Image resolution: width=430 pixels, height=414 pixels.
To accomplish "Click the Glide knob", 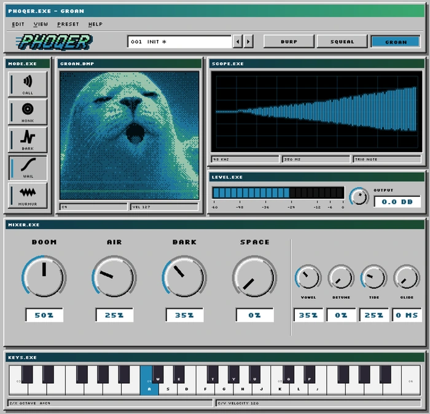I will click(407, 277).
